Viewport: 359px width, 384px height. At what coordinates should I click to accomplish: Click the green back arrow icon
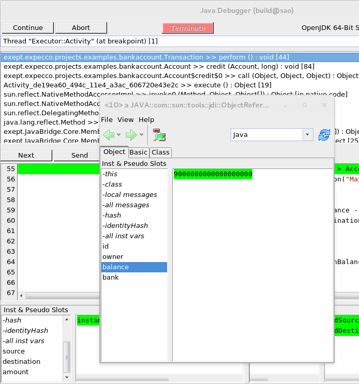coord(109,135)
